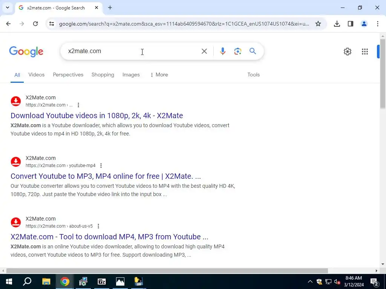The image size is (386, 289).
Task: Open about-result menu for youtube-mp4 result
Action: (x=101, y=166)
